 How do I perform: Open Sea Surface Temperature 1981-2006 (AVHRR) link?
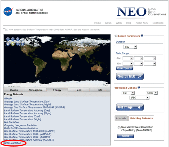[29, 131]
